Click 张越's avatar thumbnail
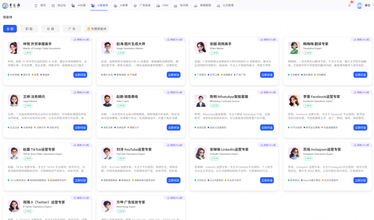This screenshot has width=374, height=220. coord(200,48)
